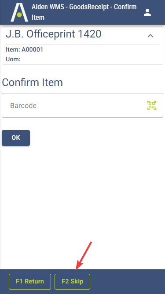Skip this item using F2 Skip
The width and height of the screenshot is (165, 294).
[x=73, y=281]
